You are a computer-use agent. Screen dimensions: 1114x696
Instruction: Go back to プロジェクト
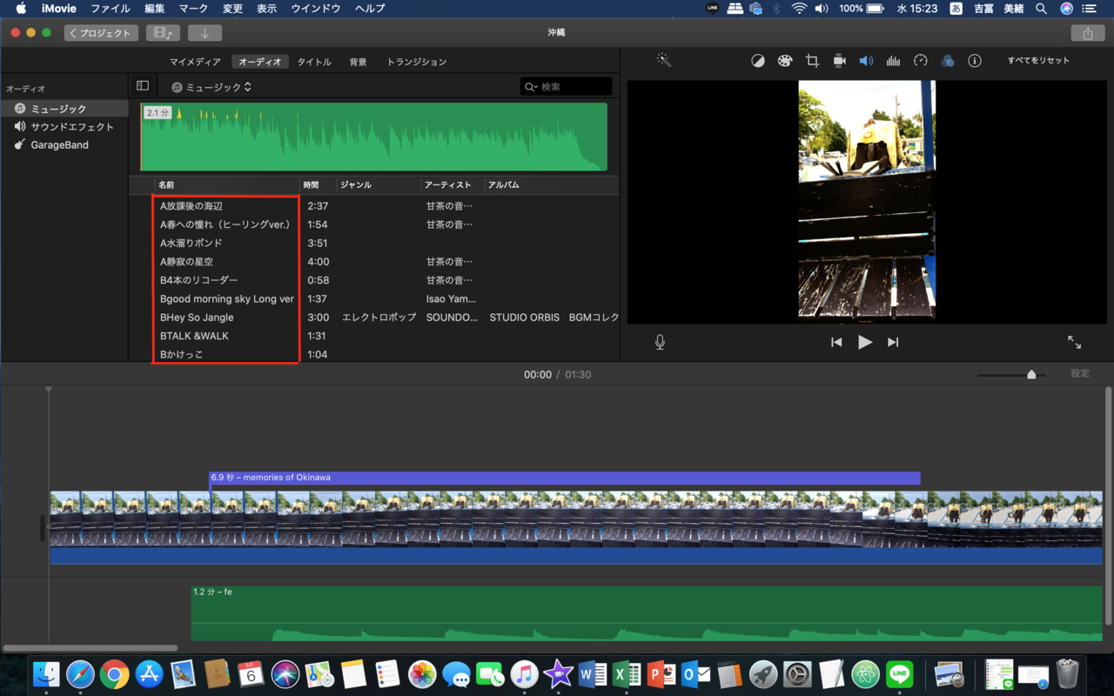[101, 33]
